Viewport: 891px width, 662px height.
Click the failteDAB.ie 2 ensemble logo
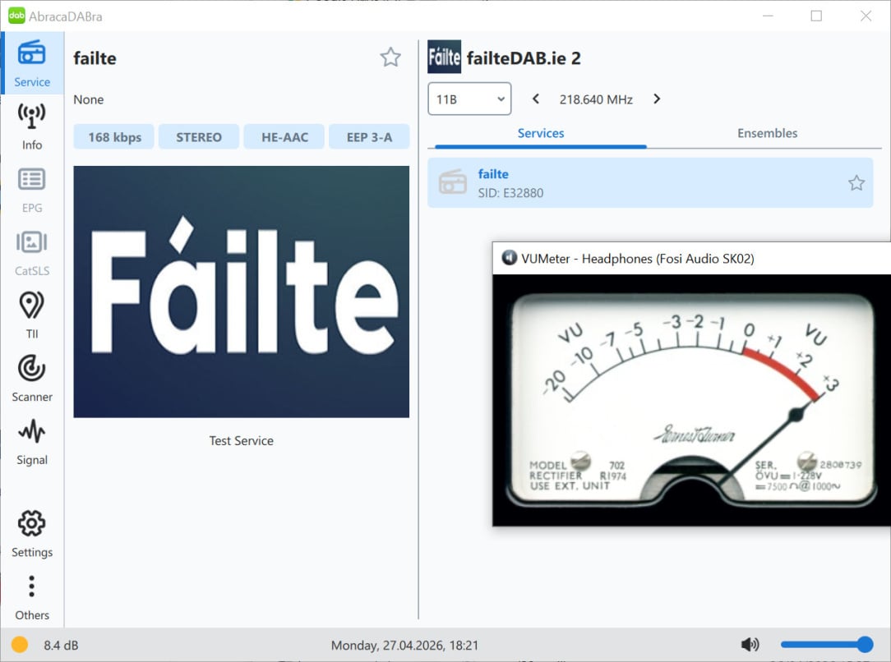tap(444, 57)
